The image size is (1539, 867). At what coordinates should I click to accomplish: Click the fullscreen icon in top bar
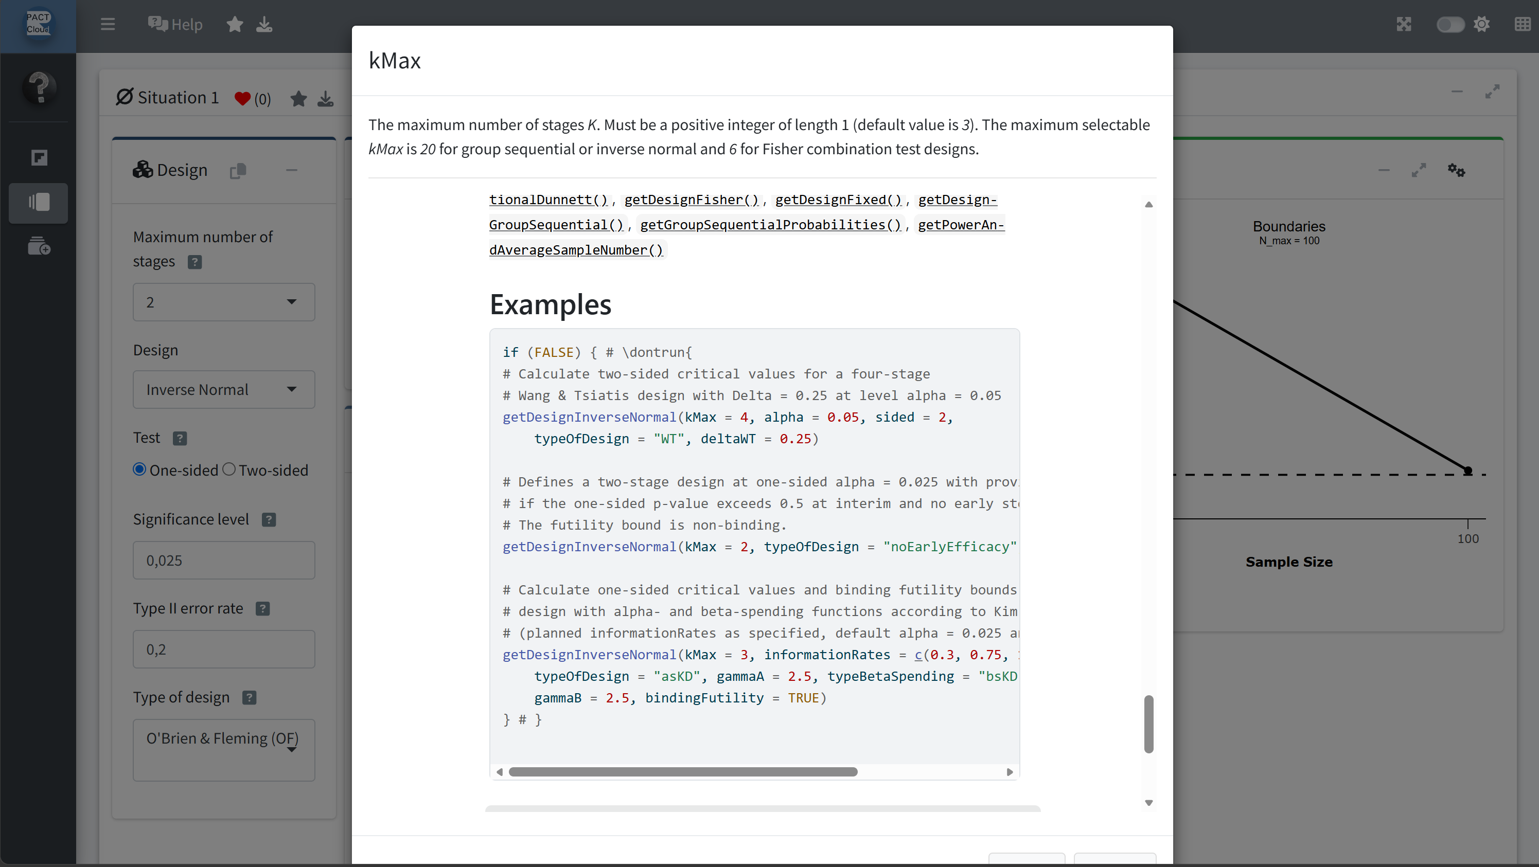[1404, 25]
